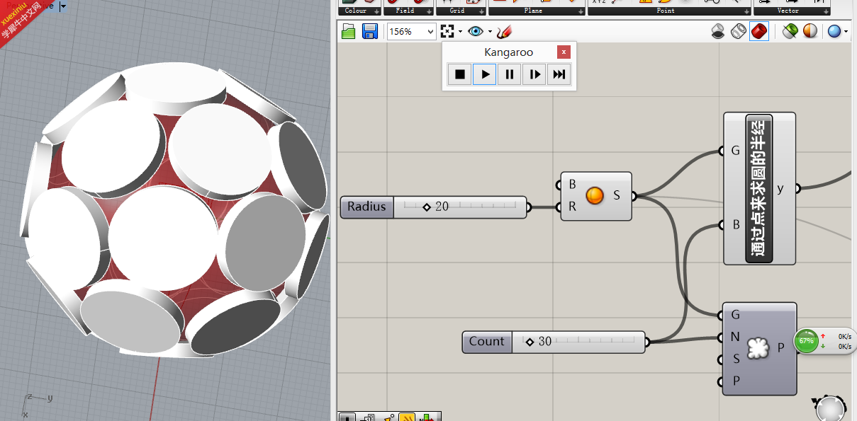Click the Populate component lower-left P input

pyautogui.click(x=736, y=381)
